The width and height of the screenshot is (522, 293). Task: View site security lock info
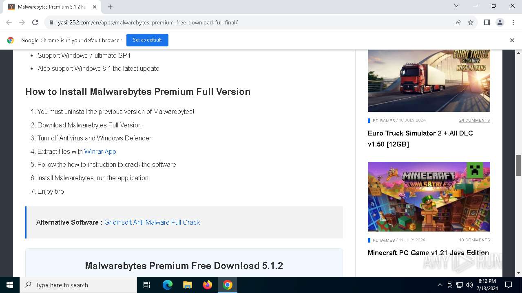click(51, 22)
